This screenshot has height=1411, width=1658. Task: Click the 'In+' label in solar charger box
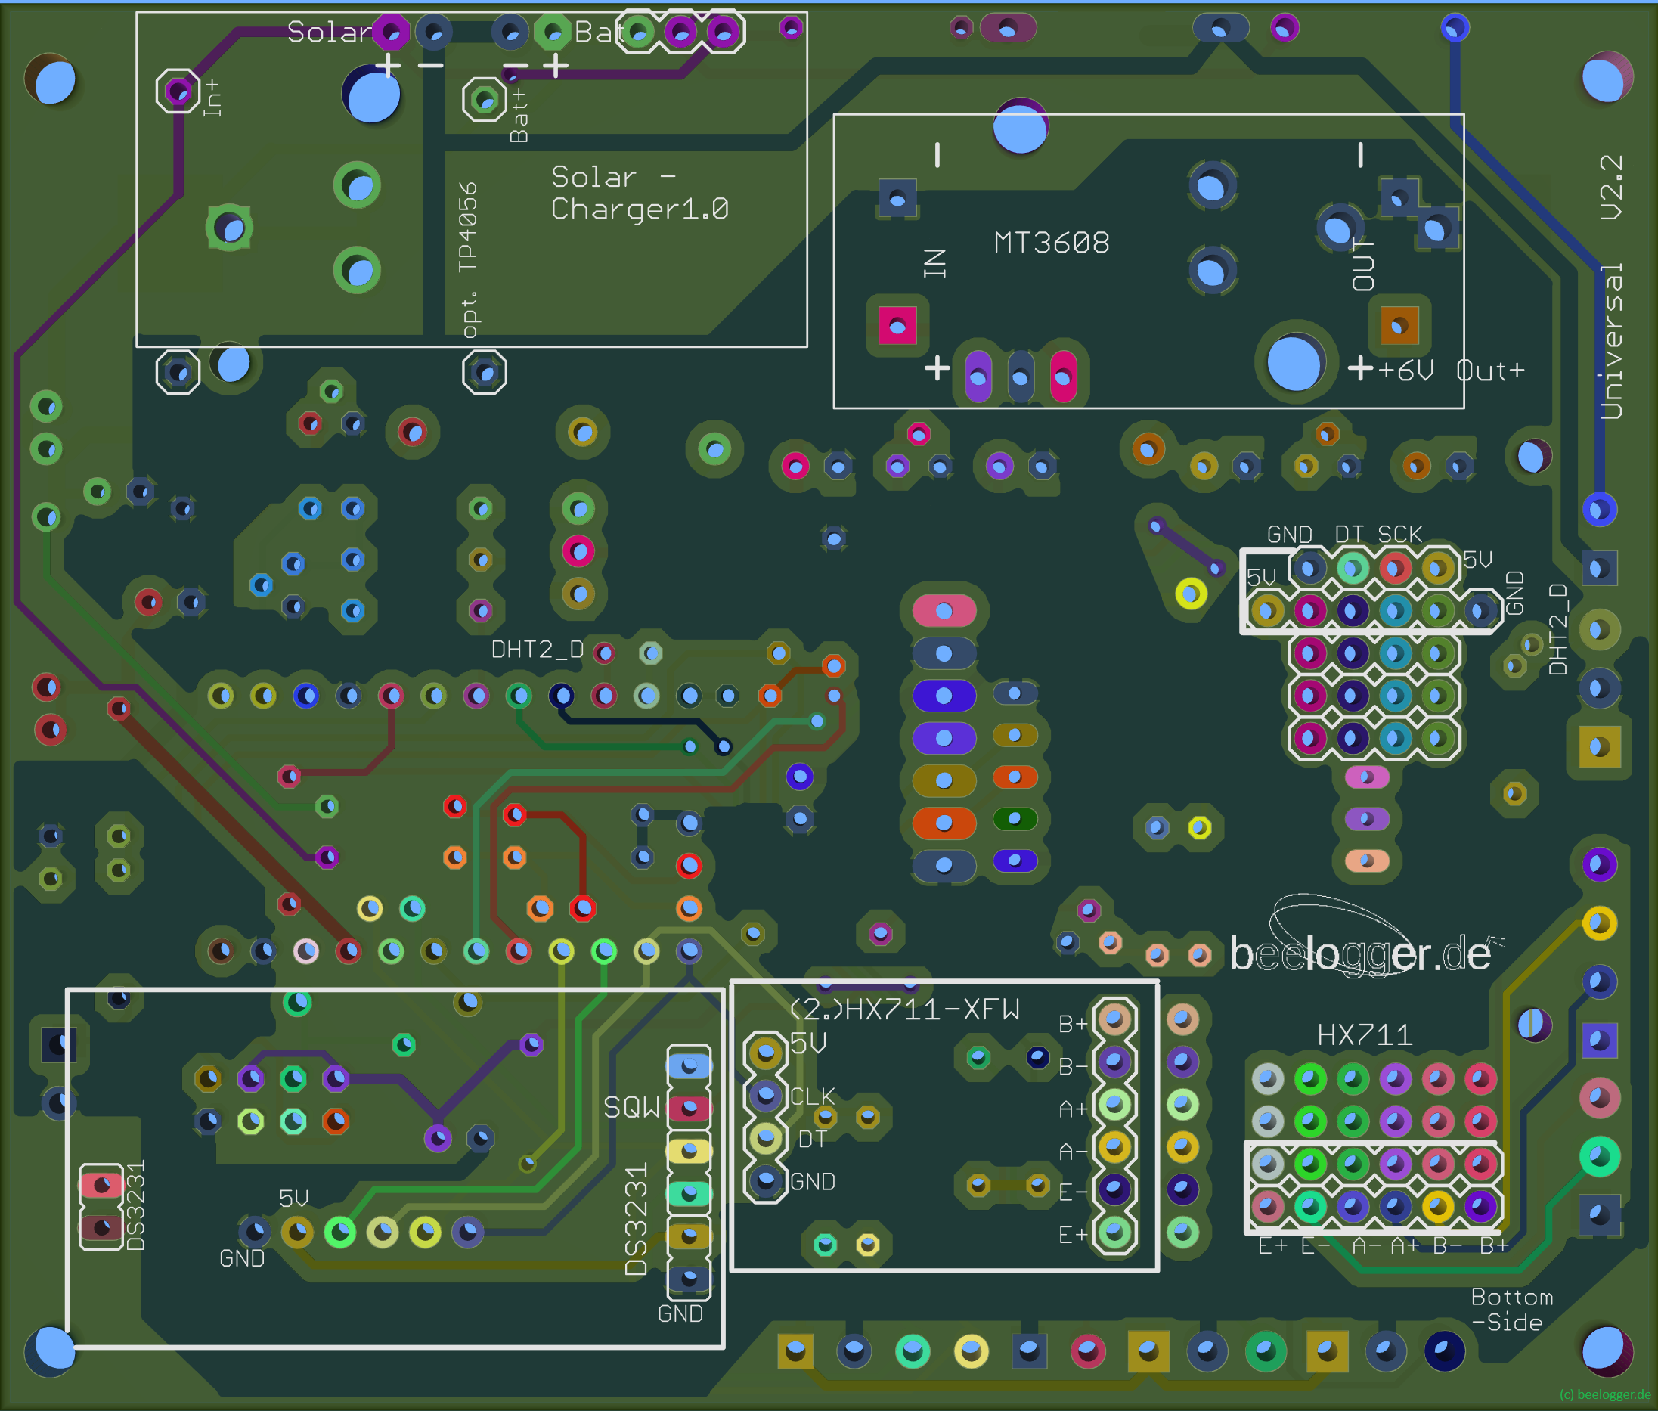pyautogui.click(x=212, y=98)
